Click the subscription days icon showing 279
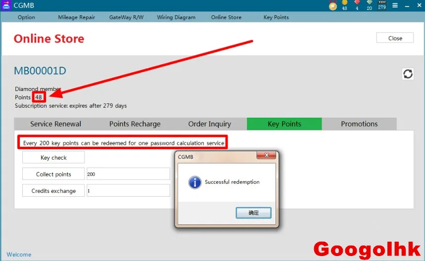This screenshot has height=261, width=425. 382,5
